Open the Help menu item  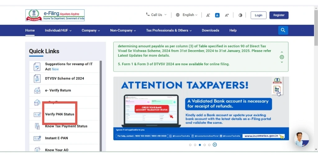coord(233,30)
